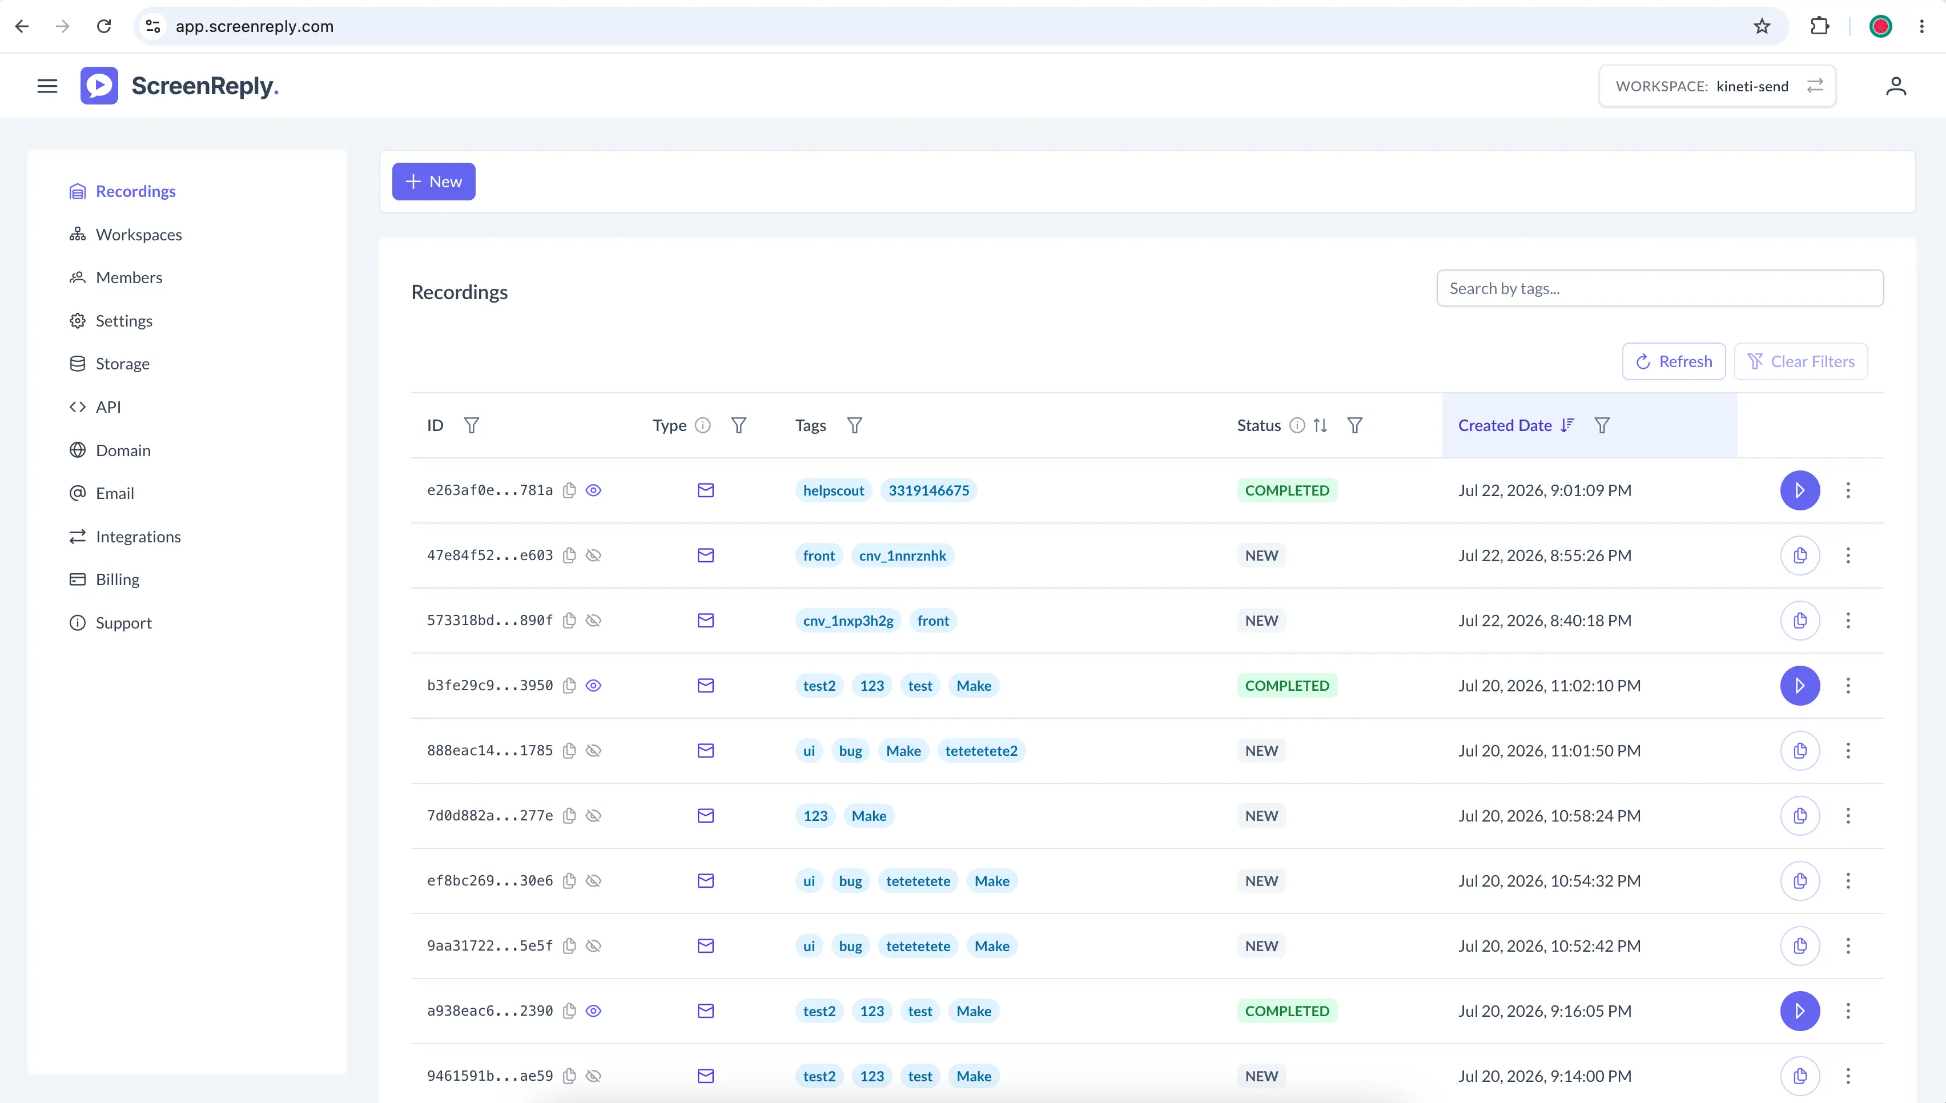Open Settings in sidebar
The width and height of the screenshot is (1946, 1103).
[111, 320]
